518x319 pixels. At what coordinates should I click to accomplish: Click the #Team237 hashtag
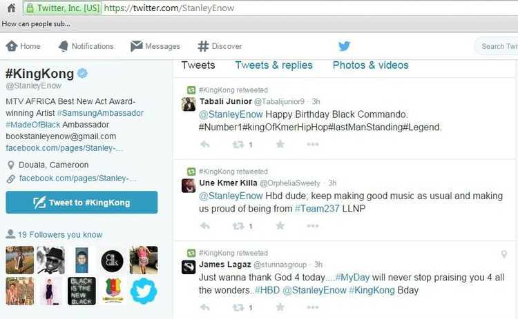(317, 209)
